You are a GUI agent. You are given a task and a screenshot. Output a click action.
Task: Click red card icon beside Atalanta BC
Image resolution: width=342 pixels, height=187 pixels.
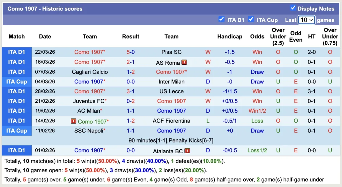click(187, 151)
